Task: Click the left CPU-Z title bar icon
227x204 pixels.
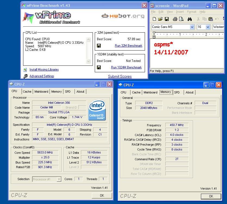Action: 11,84
